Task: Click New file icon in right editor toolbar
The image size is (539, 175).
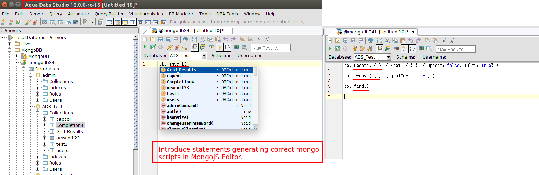Action: 330,40
